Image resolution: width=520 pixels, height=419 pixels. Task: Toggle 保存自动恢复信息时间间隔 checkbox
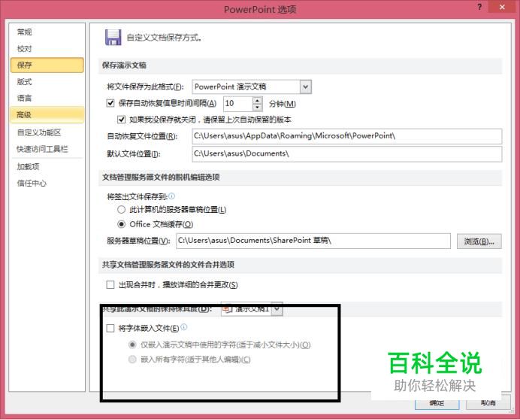pos(110,103)
